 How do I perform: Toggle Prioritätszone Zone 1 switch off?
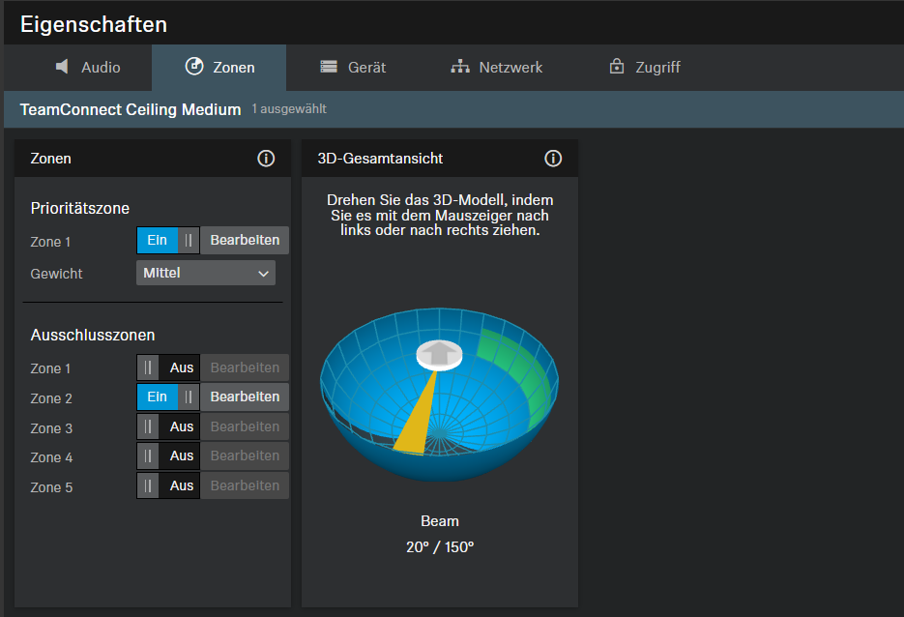click(168, 241)
